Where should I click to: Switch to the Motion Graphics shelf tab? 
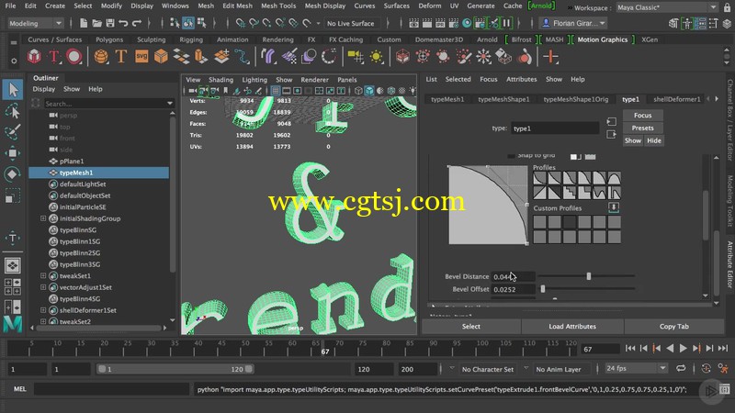tap(603, 39)
